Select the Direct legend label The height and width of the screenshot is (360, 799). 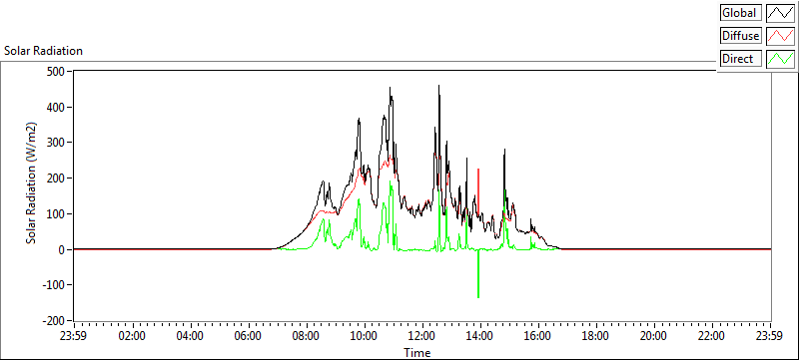point(741,59)
